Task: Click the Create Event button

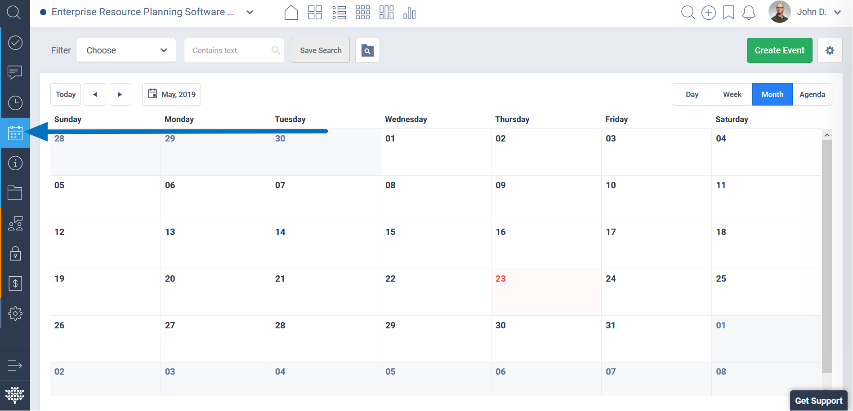Action: [x=779, y=50]
